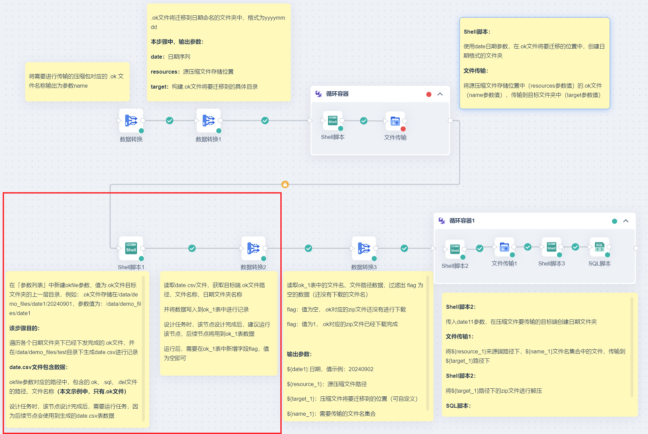Image resolution: width=648 pixels, height=434 pixels.
Task: Select the 数据转换3 node icon
Action: [364, 248]
